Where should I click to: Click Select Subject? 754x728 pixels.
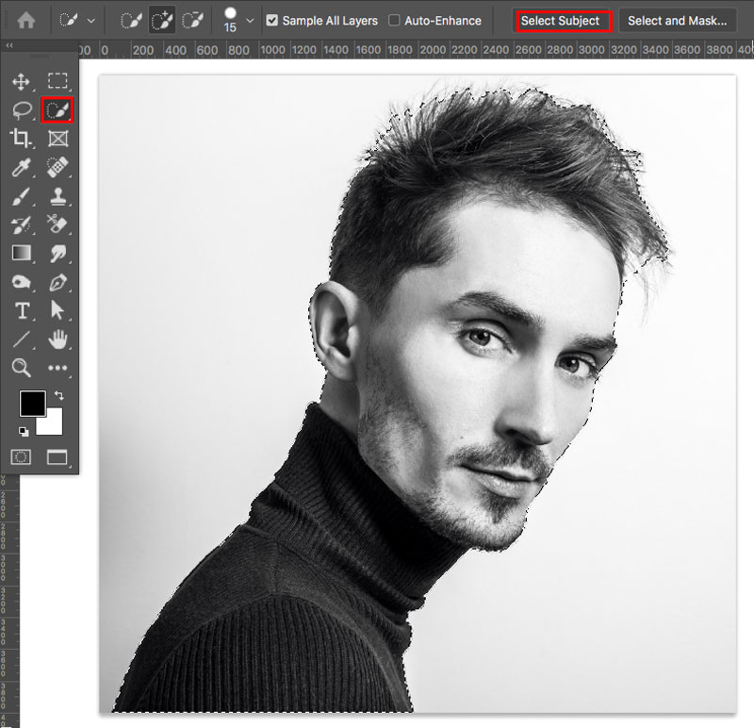(563, 20)
